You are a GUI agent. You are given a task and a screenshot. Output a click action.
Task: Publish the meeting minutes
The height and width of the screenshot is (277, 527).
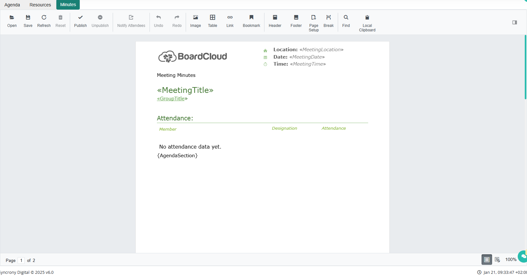(80, 21)
